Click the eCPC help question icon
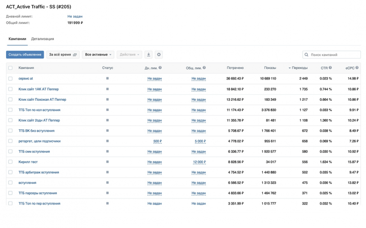The image size is (366, 228). click(357, 68)
